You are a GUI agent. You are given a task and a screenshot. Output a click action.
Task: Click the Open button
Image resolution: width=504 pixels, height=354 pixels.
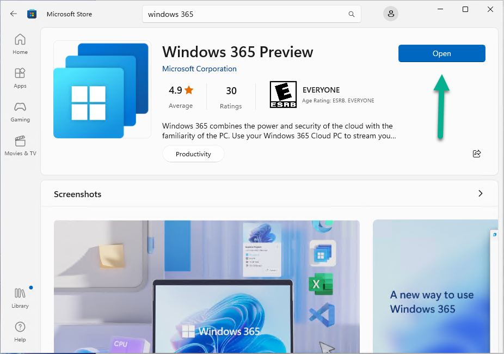441,53
